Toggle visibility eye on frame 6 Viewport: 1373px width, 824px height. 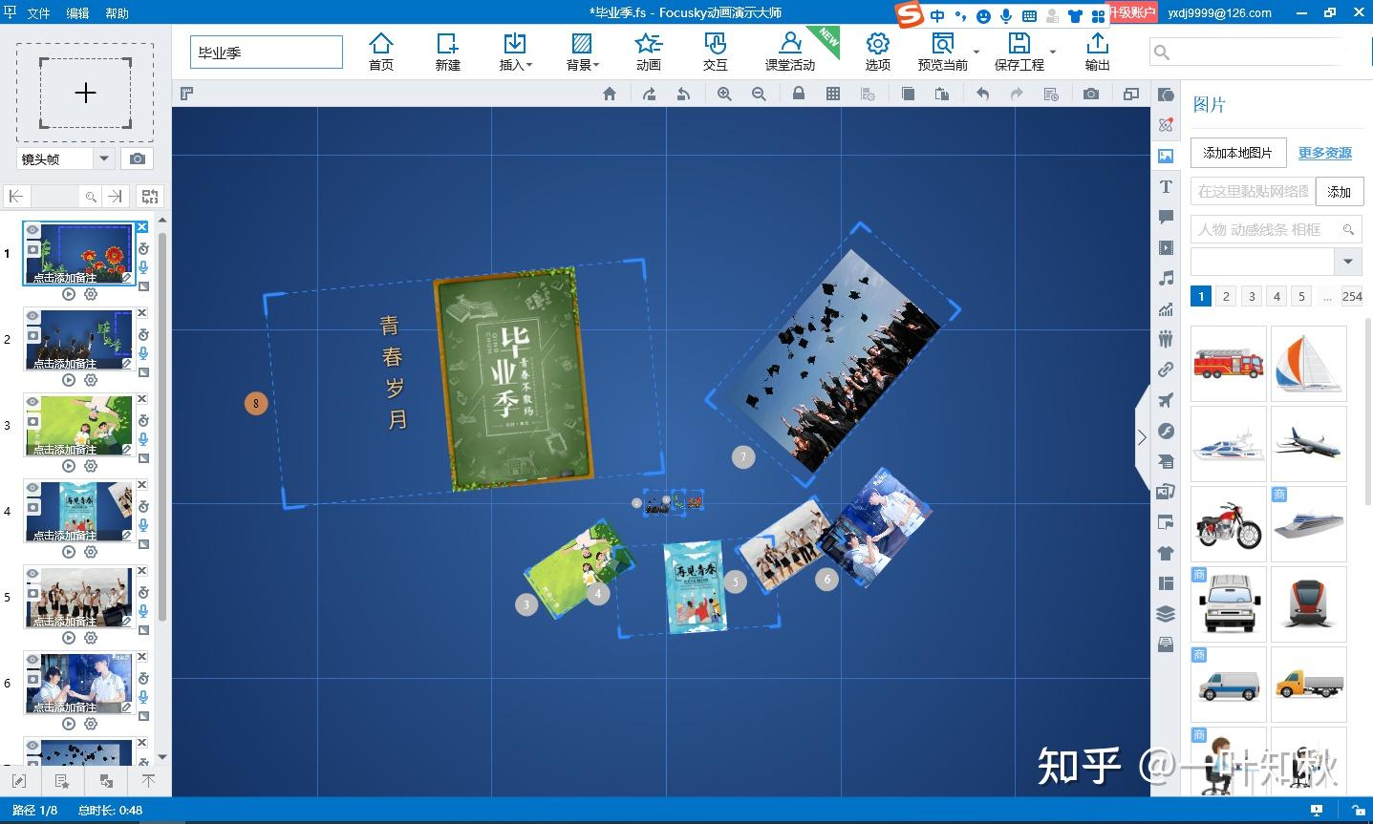pos(32,660)
